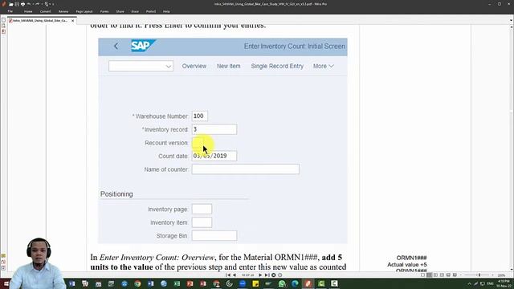Viewport: 514px width, 289px height.
Task: Open Microsoft Edge from taskbar
Action: point(295,283)
